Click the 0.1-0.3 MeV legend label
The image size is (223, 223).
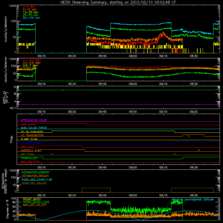click(x=32, y=60)
